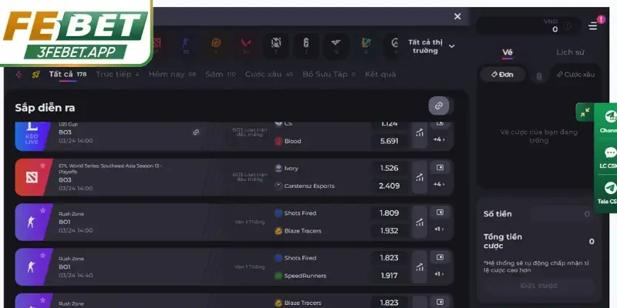Screen dimensions: 617x308
Task: Click the Dota 2 icon on EPL World Series row
Action: [x=32, y=177]
